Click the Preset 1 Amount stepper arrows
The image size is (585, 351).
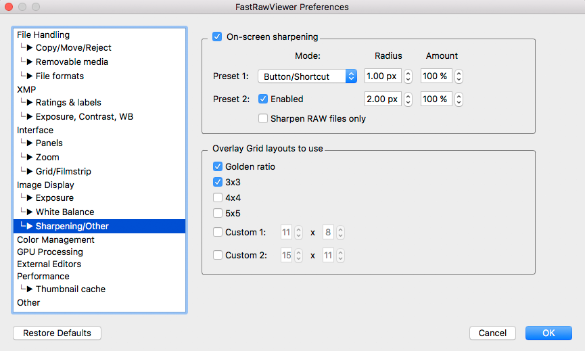[x=459, y=76]
